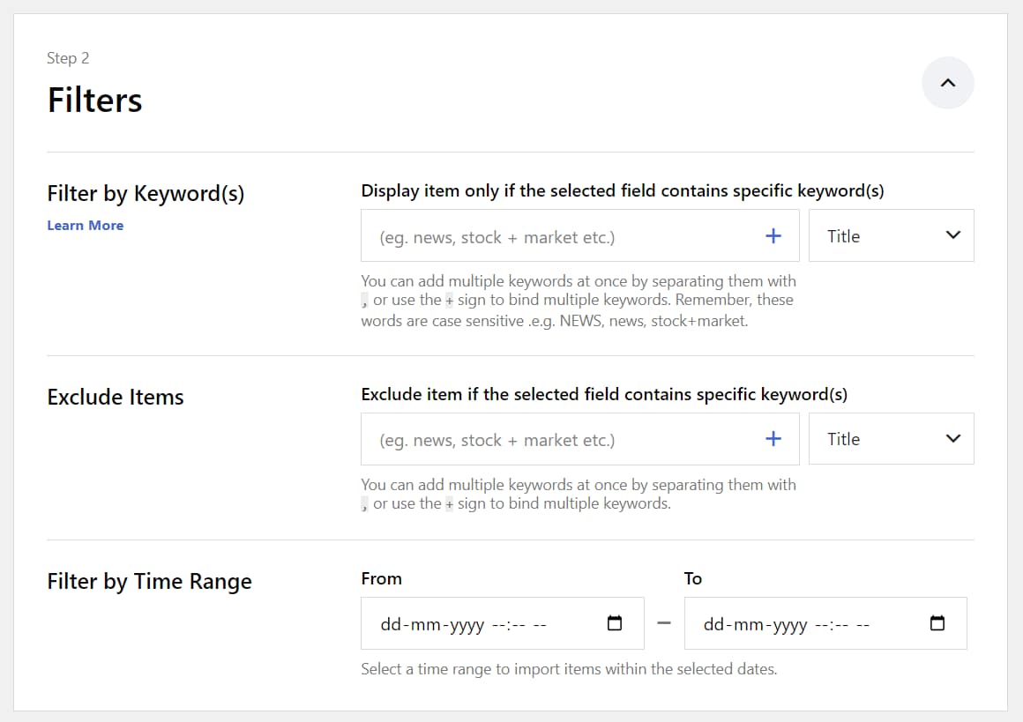Select the year (yyyy) segment in the To date
Image resolution: width=1023 pixels, height=722 pixels.
click(x=788, y=625)
